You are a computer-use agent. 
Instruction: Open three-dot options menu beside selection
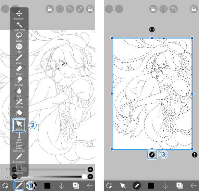pos(195,155)
